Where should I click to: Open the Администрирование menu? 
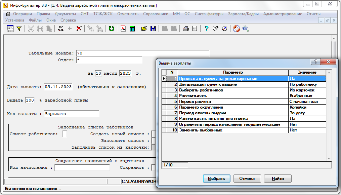(283, 14)
